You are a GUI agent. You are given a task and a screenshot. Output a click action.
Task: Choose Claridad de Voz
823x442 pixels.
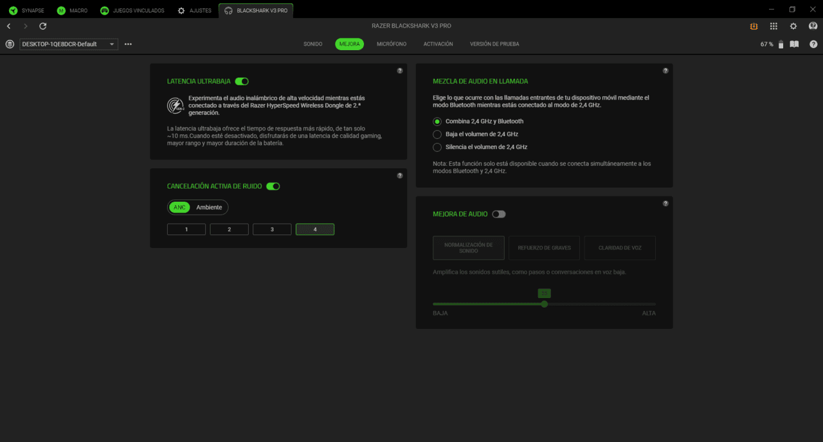(x=620, y=248)
